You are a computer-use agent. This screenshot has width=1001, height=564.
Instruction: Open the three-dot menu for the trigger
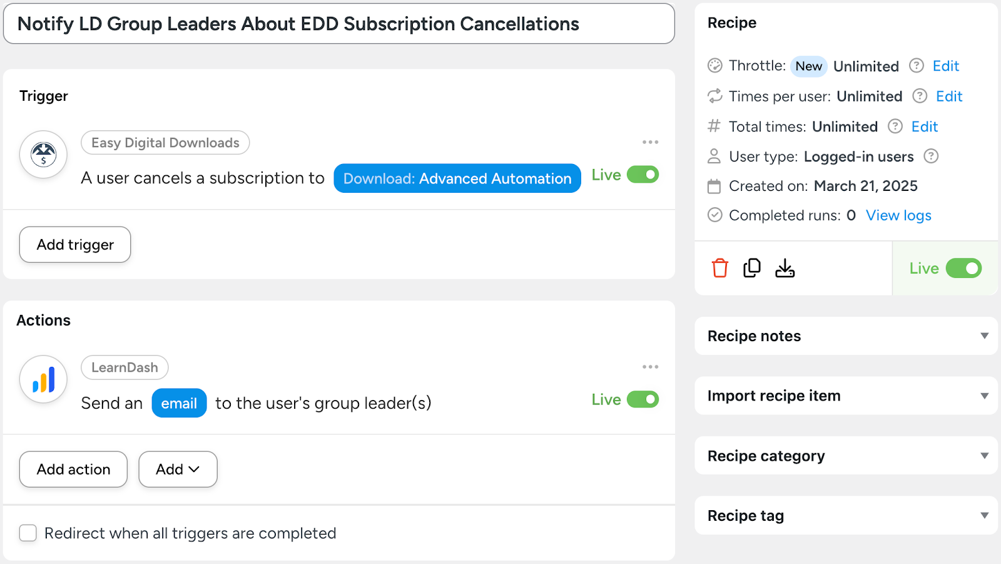[650, 142]
